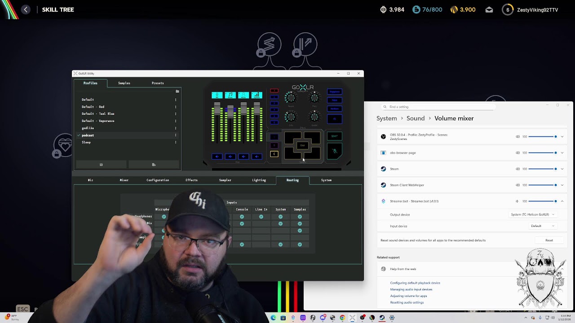Toggle Headphones routing for System input
This screenshot has height=323, width=575.
(x=280, y=217)
